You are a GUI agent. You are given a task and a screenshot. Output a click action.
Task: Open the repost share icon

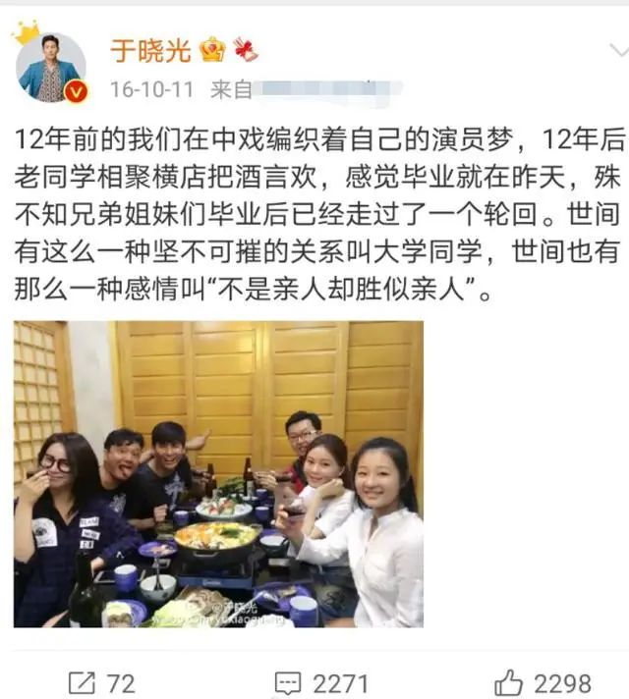point(83,683)
